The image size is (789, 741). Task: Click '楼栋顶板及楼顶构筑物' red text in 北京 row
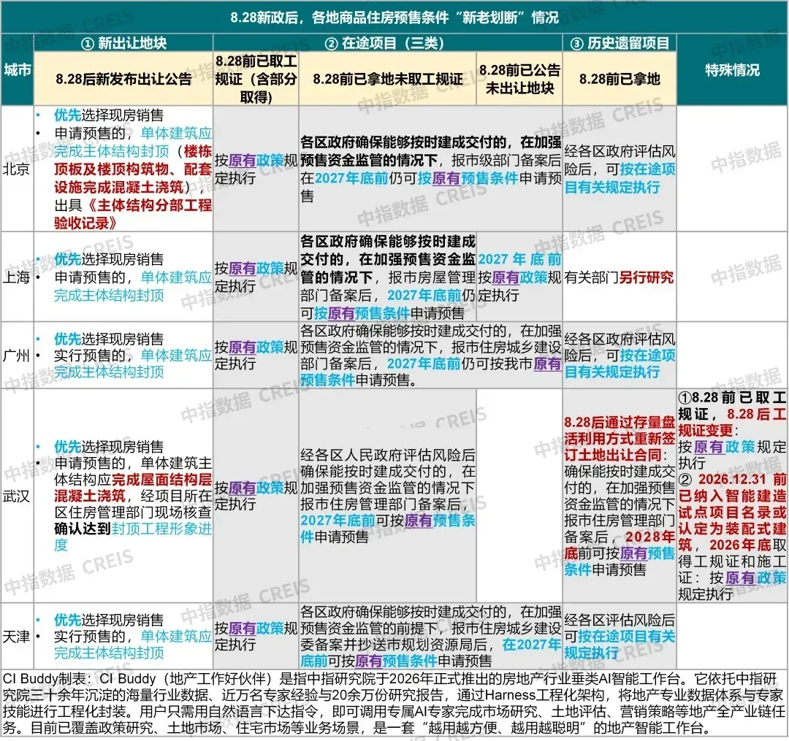[x=133, y=160]
